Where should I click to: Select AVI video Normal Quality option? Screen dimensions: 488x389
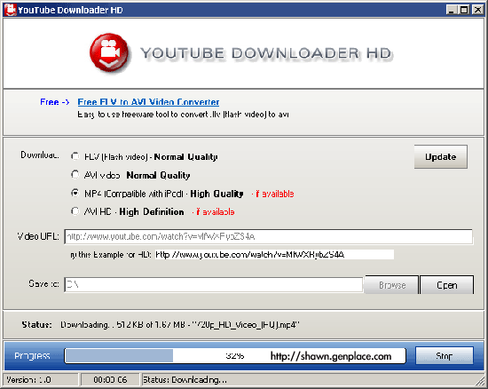75,175
